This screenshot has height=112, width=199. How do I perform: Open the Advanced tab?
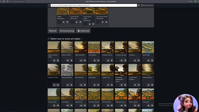(83, 31)
